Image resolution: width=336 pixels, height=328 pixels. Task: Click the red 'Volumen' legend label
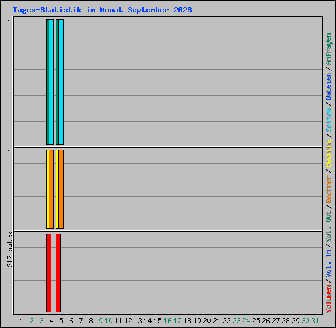[x=329, y=299]
